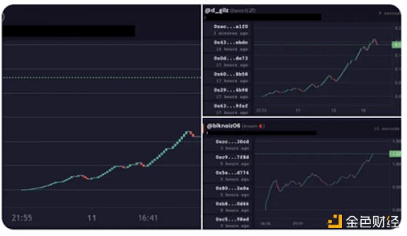The height and width of the screenshot is (236, 407).
Task: Select wallet address 0x63...9fef
Action: 231,106
